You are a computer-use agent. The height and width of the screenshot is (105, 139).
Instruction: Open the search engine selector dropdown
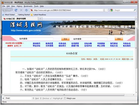[x=112, y=10]
